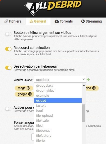Disable Raccourci sur selection toggle
Image resolution: width=106 pixels, height=144 pixels.
[8, 49]
